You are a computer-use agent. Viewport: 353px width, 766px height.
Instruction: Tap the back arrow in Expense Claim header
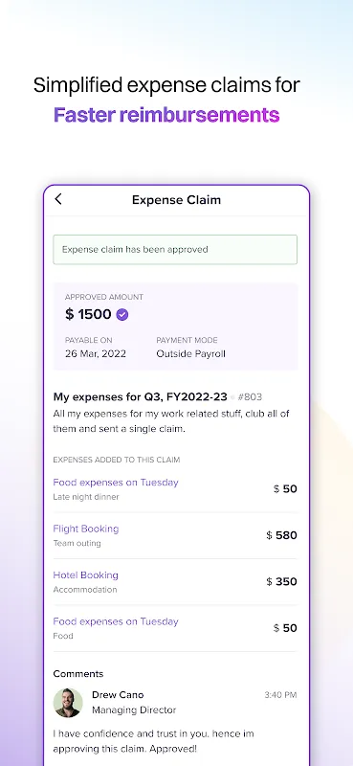(58, 199)
